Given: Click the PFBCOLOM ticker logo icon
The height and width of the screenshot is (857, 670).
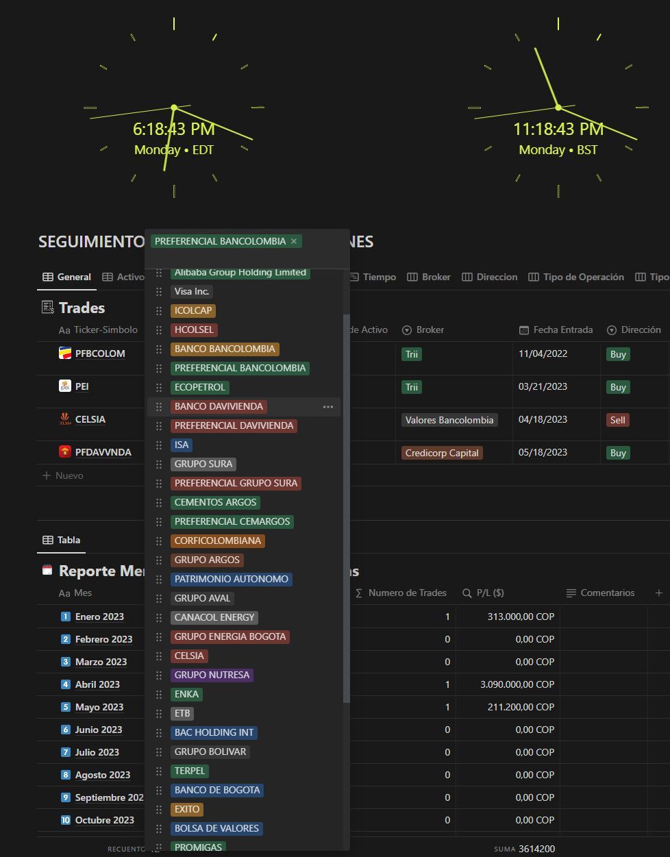Looking at the screenshot, I should [x=65, y=353].
